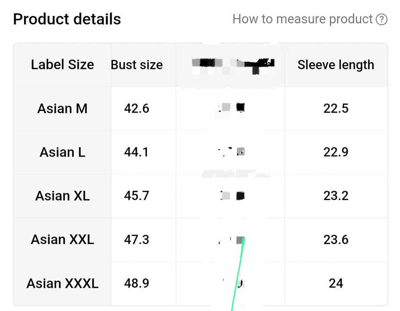This screenshot has width=400, height=311.
Task: Click the Asian XXXL size row label
Action: pyautogui.click(x=62, y=283)
